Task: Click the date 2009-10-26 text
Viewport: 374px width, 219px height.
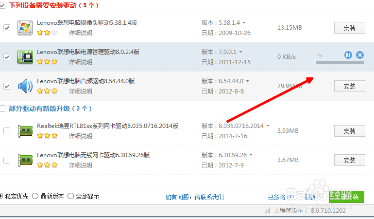Action: (235, 33)
